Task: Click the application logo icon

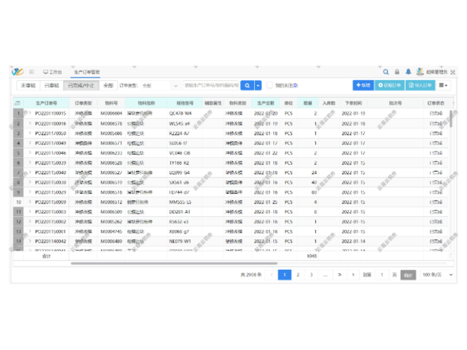Action: coord(17,72)
